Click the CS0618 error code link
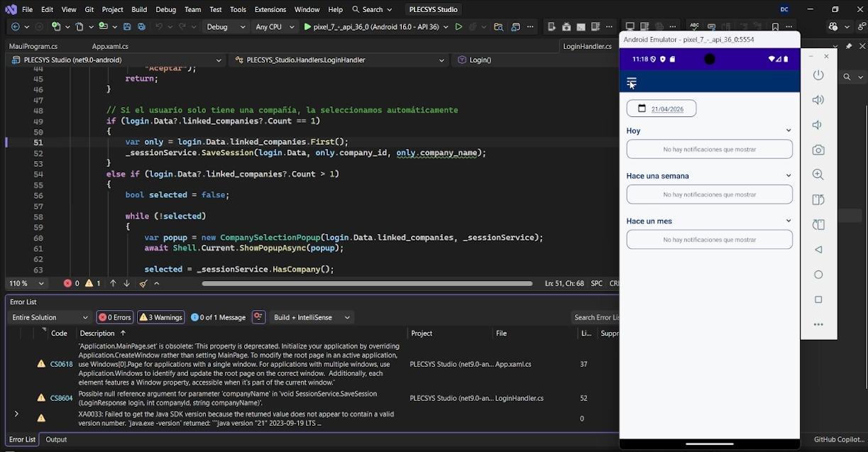The width and height of the screenshot is (868, 452). coord(61,364)
